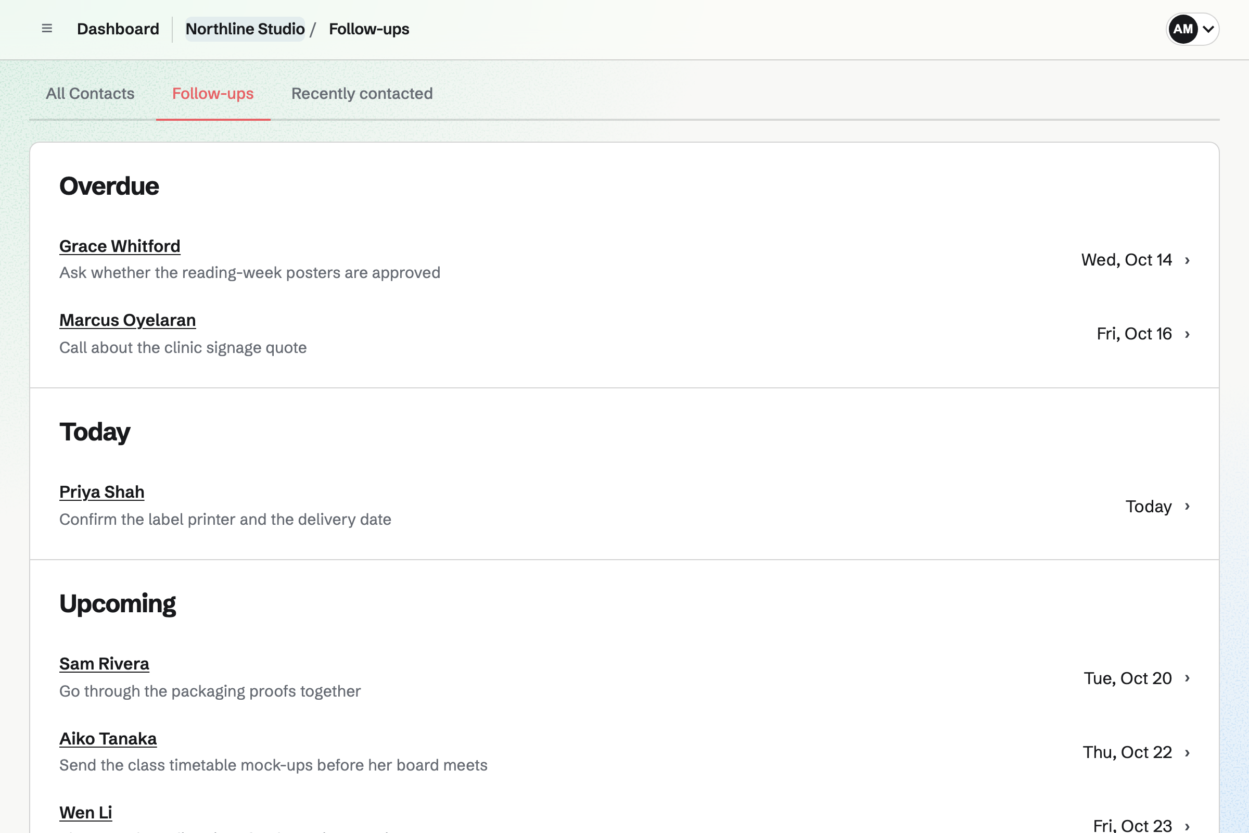
Task: Open Priya Shah contact
Action: click(x=102, y=492)
